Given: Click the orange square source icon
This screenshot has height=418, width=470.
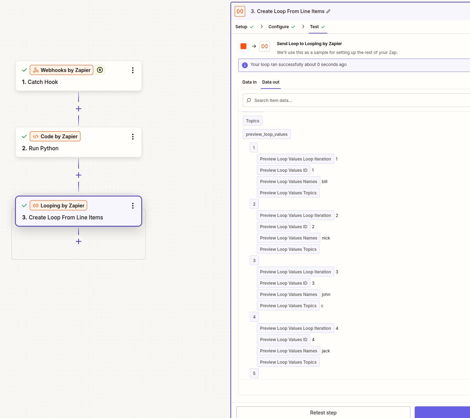Looking at the screenshot, I should (243, 46).
